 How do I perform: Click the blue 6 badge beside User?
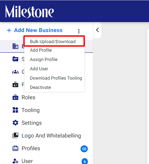(85, 161)
